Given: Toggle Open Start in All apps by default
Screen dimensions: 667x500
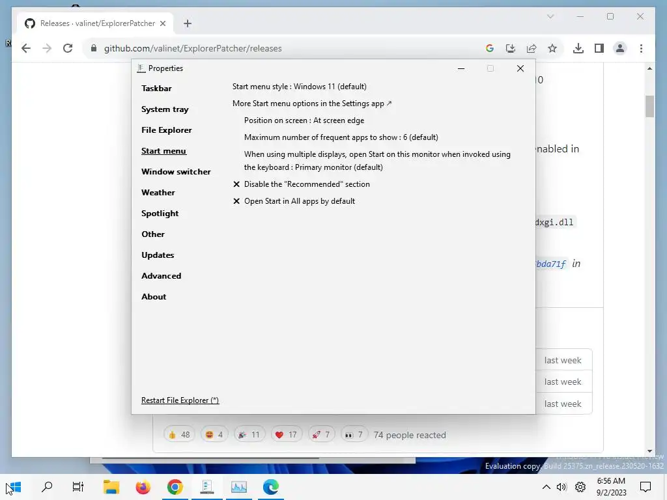Looking at the screenshot, I should coord(294,201).
